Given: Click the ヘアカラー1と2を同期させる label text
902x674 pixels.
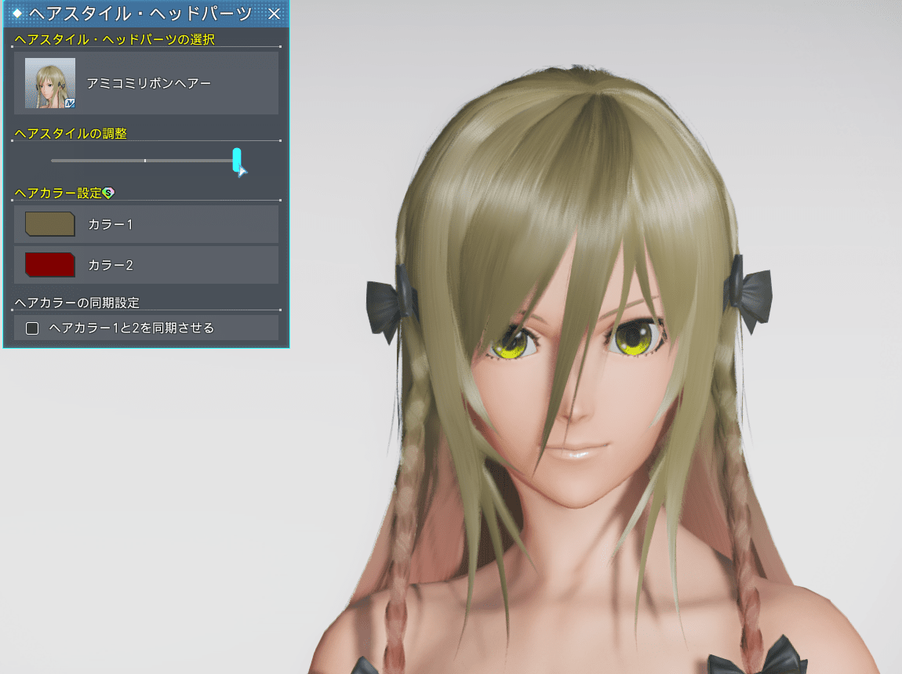Looking at the screenshot, I should click(131, 328).
